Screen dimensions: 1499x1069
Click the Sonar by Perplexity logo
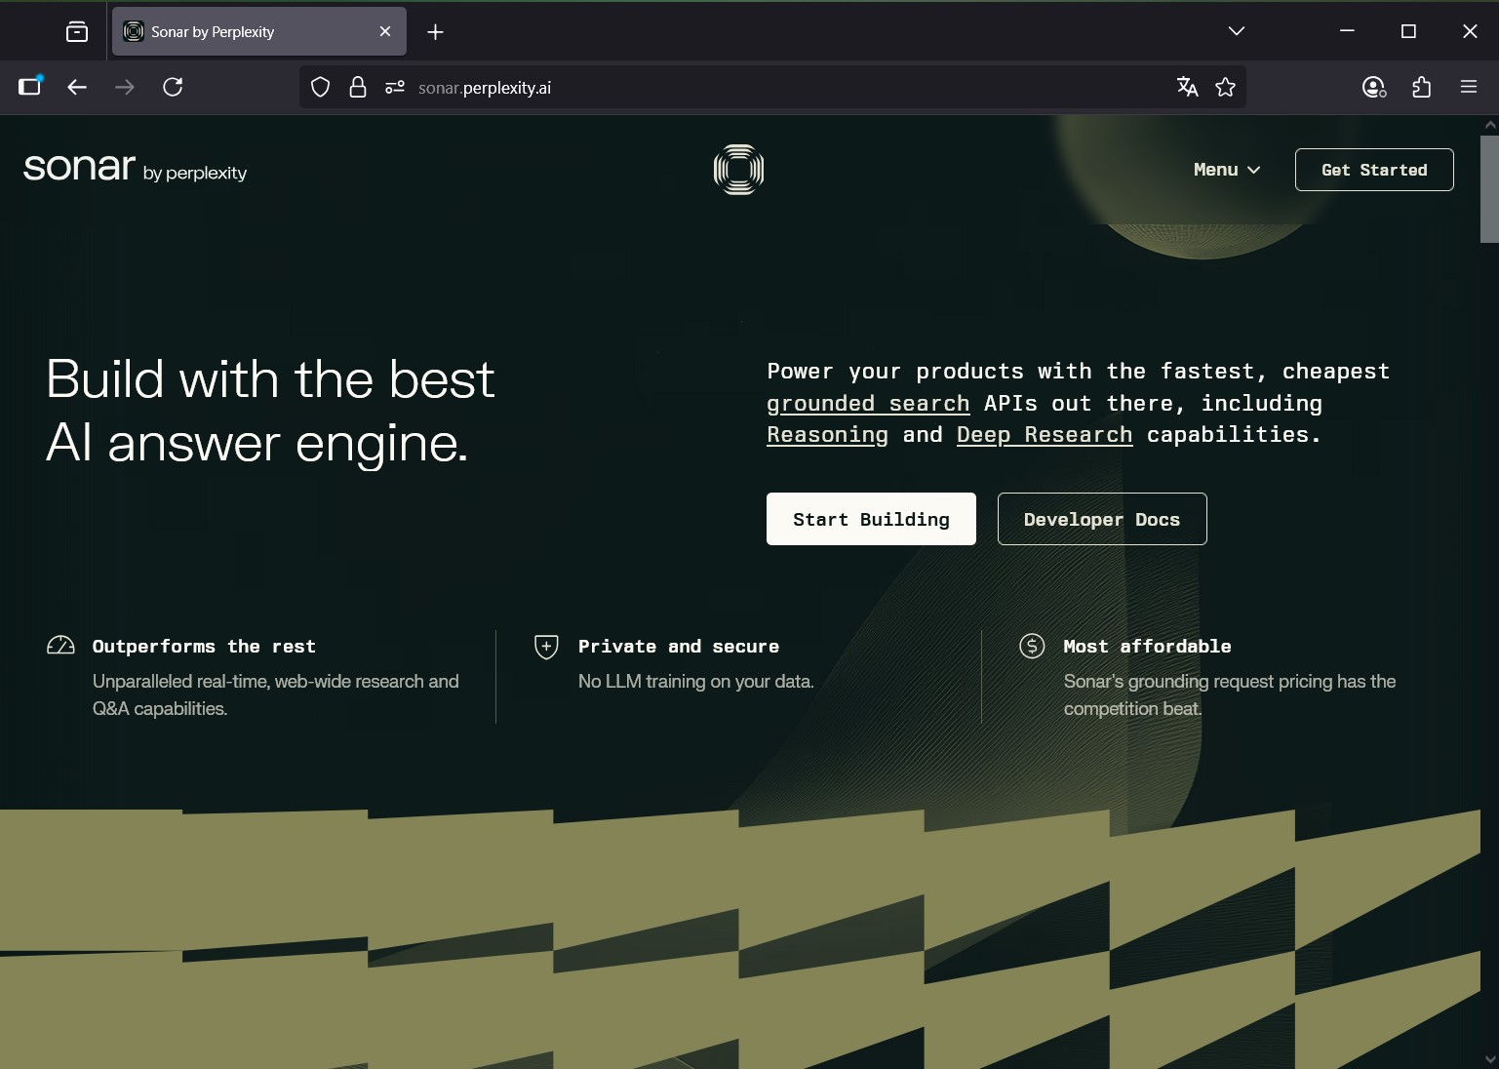(x=135, y=168)
